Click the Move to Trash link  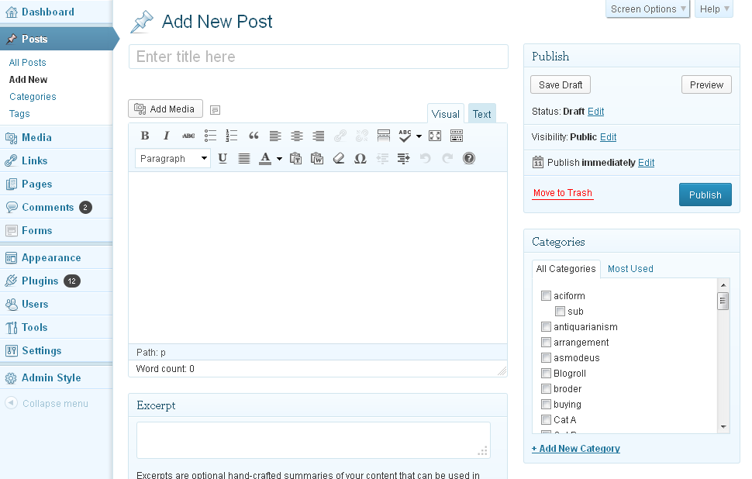coord(563,193)
